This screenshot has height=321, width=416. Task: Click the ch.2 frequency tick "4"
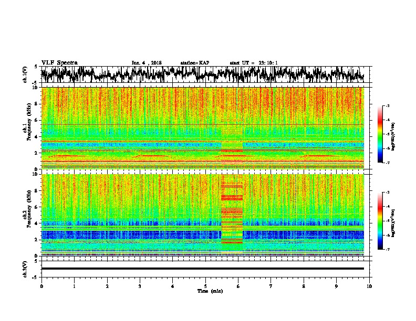tap(37, 223)
